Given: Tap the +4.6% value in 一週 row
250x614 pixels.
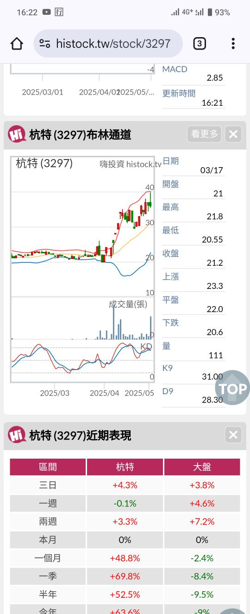Looking at the screenshot, I should (202, 503).
